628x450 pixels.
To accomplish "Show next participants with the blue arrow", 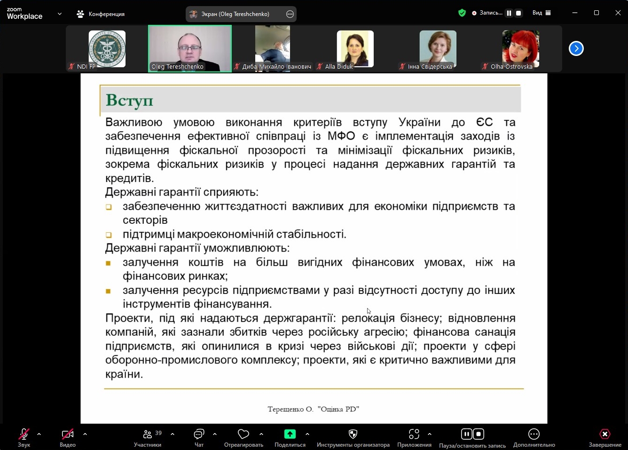I will coord(576,48).
